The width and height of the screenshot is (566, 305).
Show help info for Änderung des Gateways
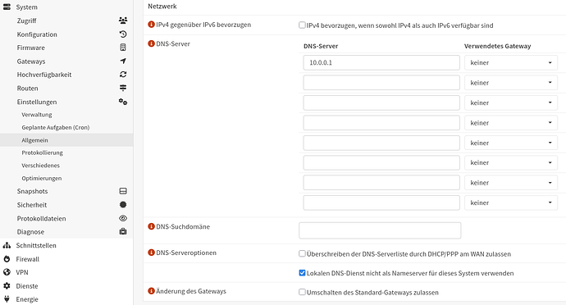(x=151, y=291)
